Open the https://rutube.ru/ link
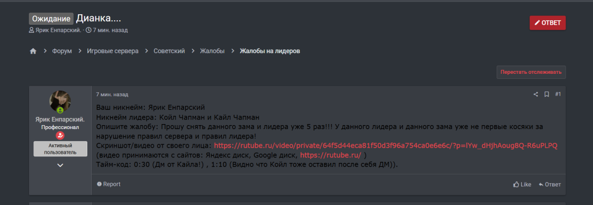Viewport: 593px width, 205px height. (x=331, y=155)
